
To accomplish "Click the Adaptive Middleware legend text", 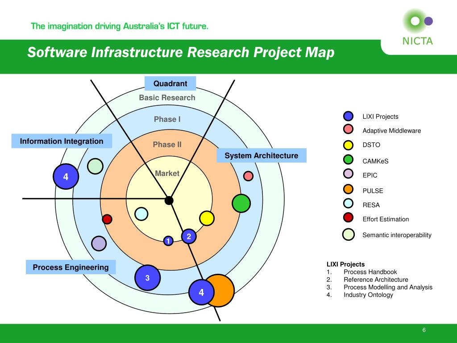I will [392, 131].
